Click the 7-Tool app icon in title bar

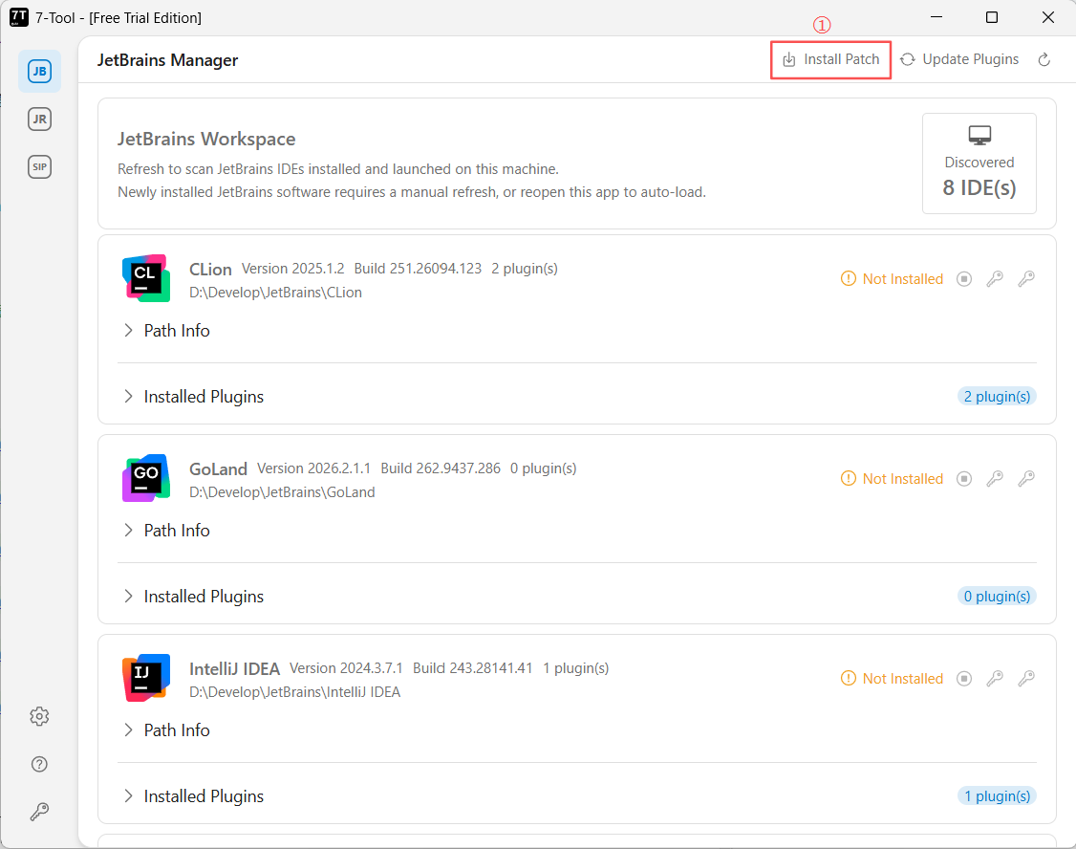pos(18,17)
